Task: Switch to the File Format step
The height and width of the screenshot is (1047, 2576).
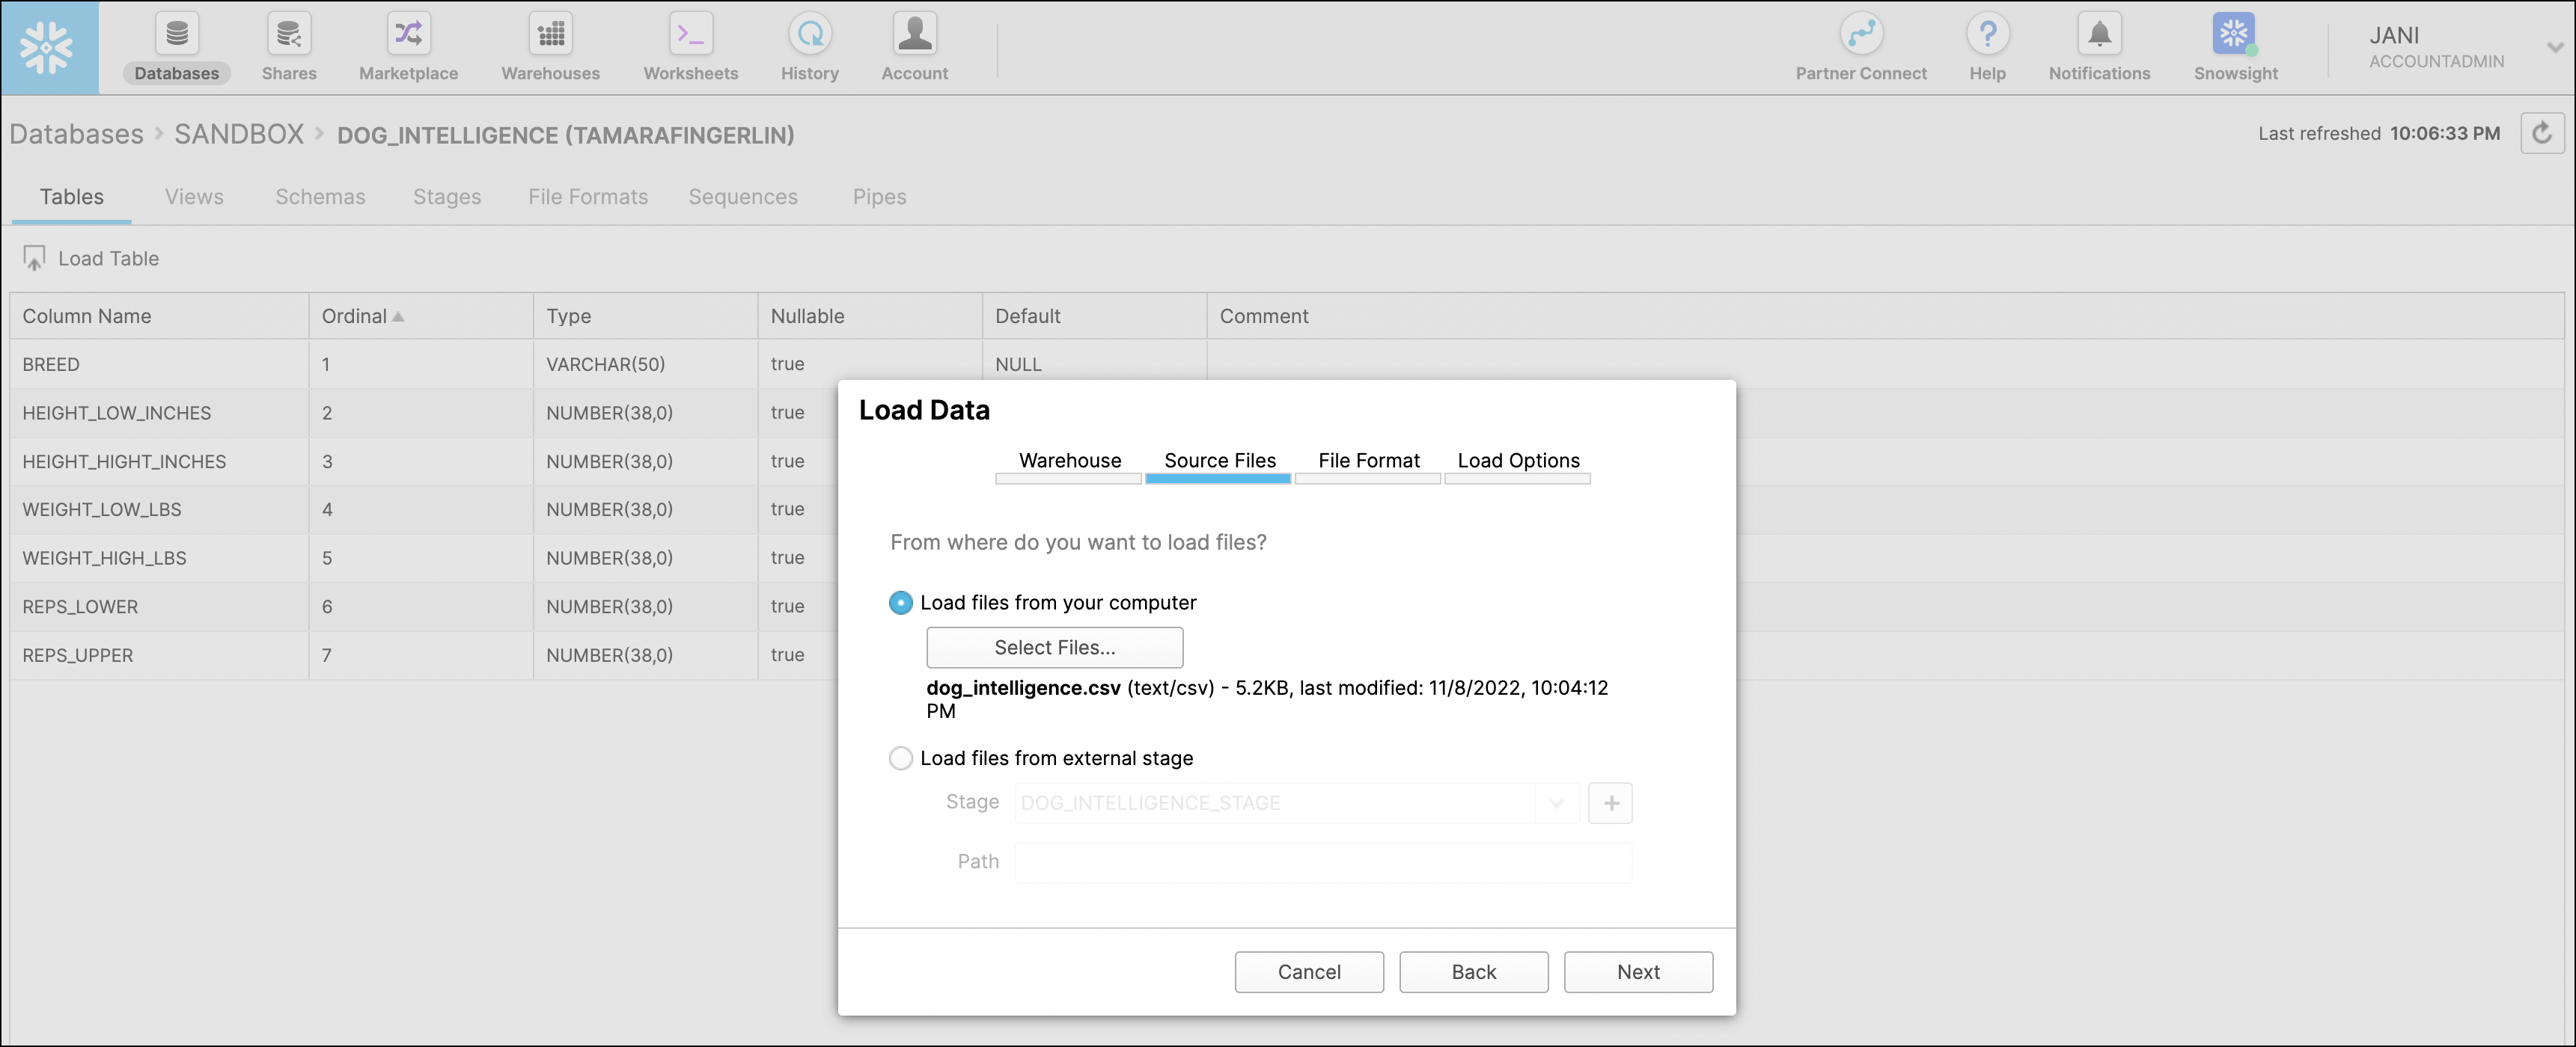Action: pyautogui.click(x=1368, y=461)
